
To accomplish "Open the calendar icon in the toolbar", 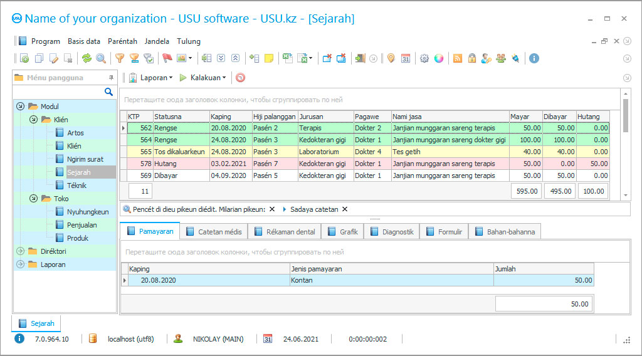I will [x=406, y=58].
